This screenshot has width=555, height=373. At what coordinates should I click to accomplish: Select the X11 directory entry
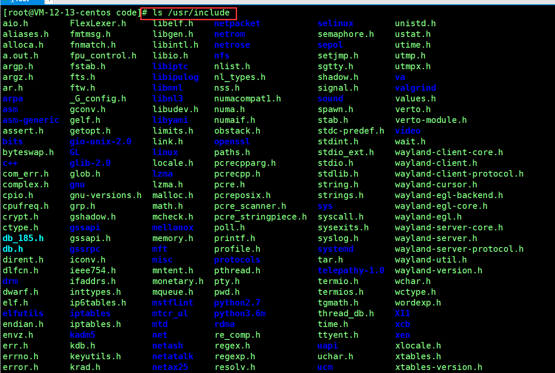tap(402, 314)
